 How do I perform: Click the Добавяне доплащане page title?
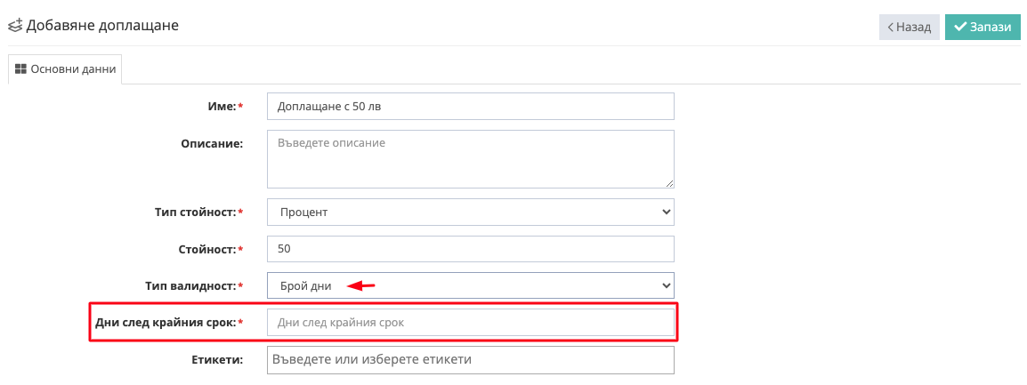[x=102, y=26]
